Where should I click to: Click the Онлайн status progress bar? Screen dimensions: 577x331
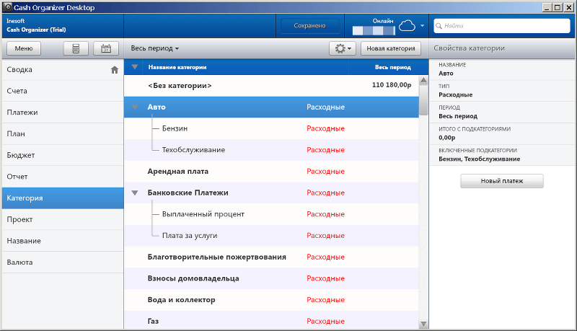[374, 31]
